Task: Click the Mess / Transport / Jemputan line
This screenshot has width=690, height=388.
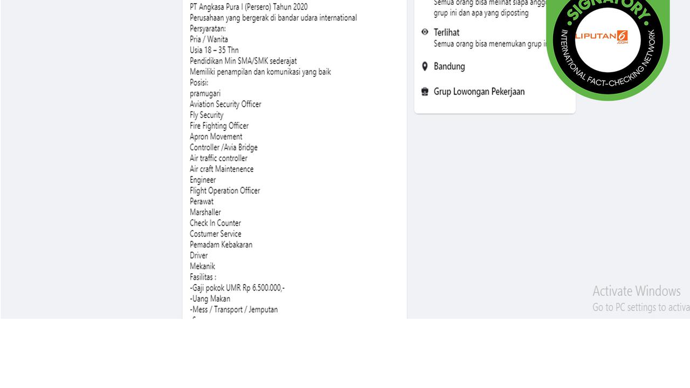Action: click(233, 309)
